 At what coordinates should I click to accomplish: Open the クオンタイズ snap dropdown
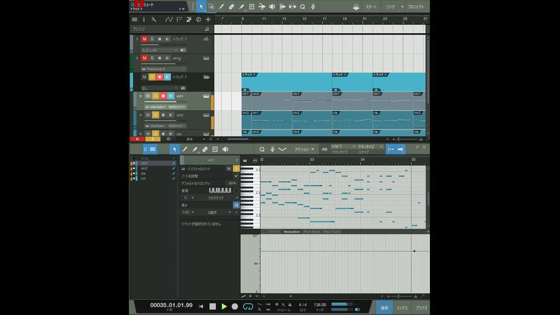click(370, 146)
